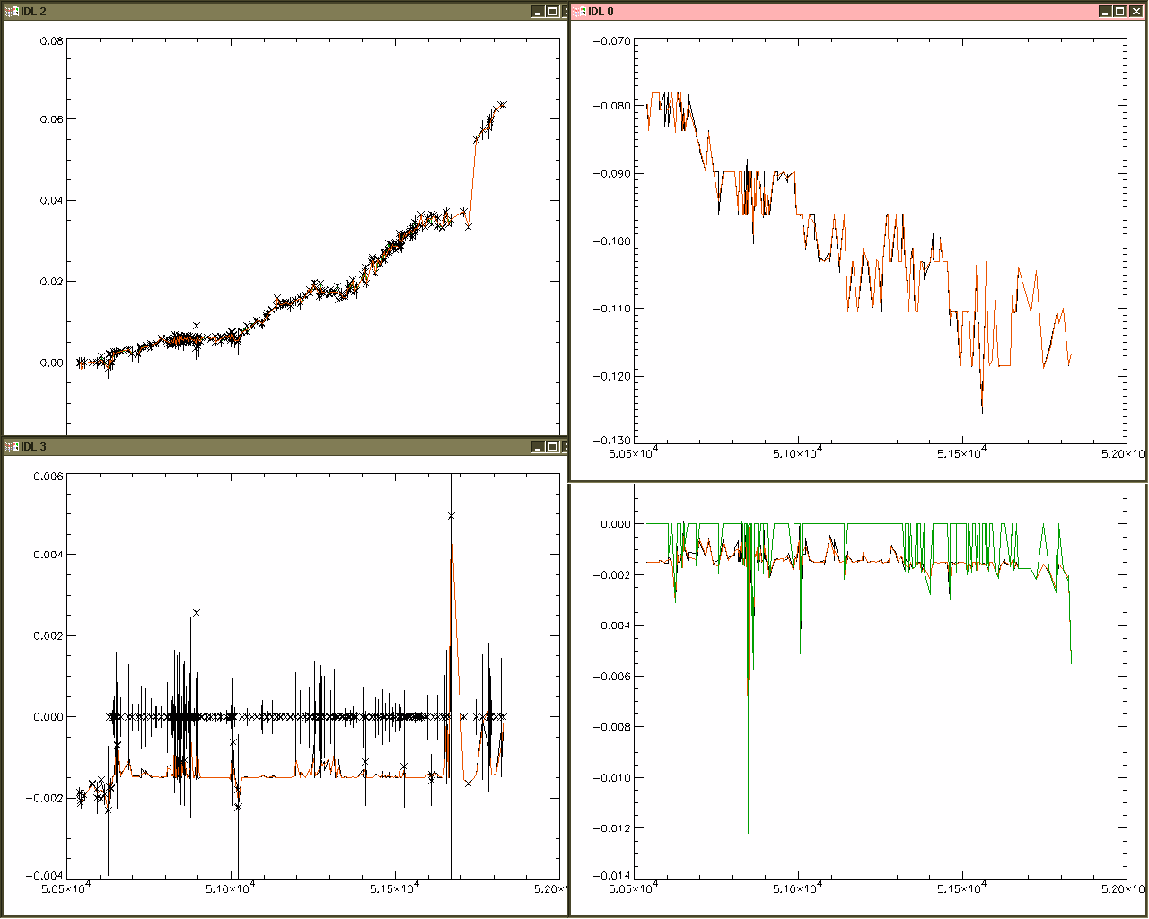Focus the IDL 3 window title bar
Viewport: 1149px width, 919px height.
pyautogui.click(x=269, y=447)
